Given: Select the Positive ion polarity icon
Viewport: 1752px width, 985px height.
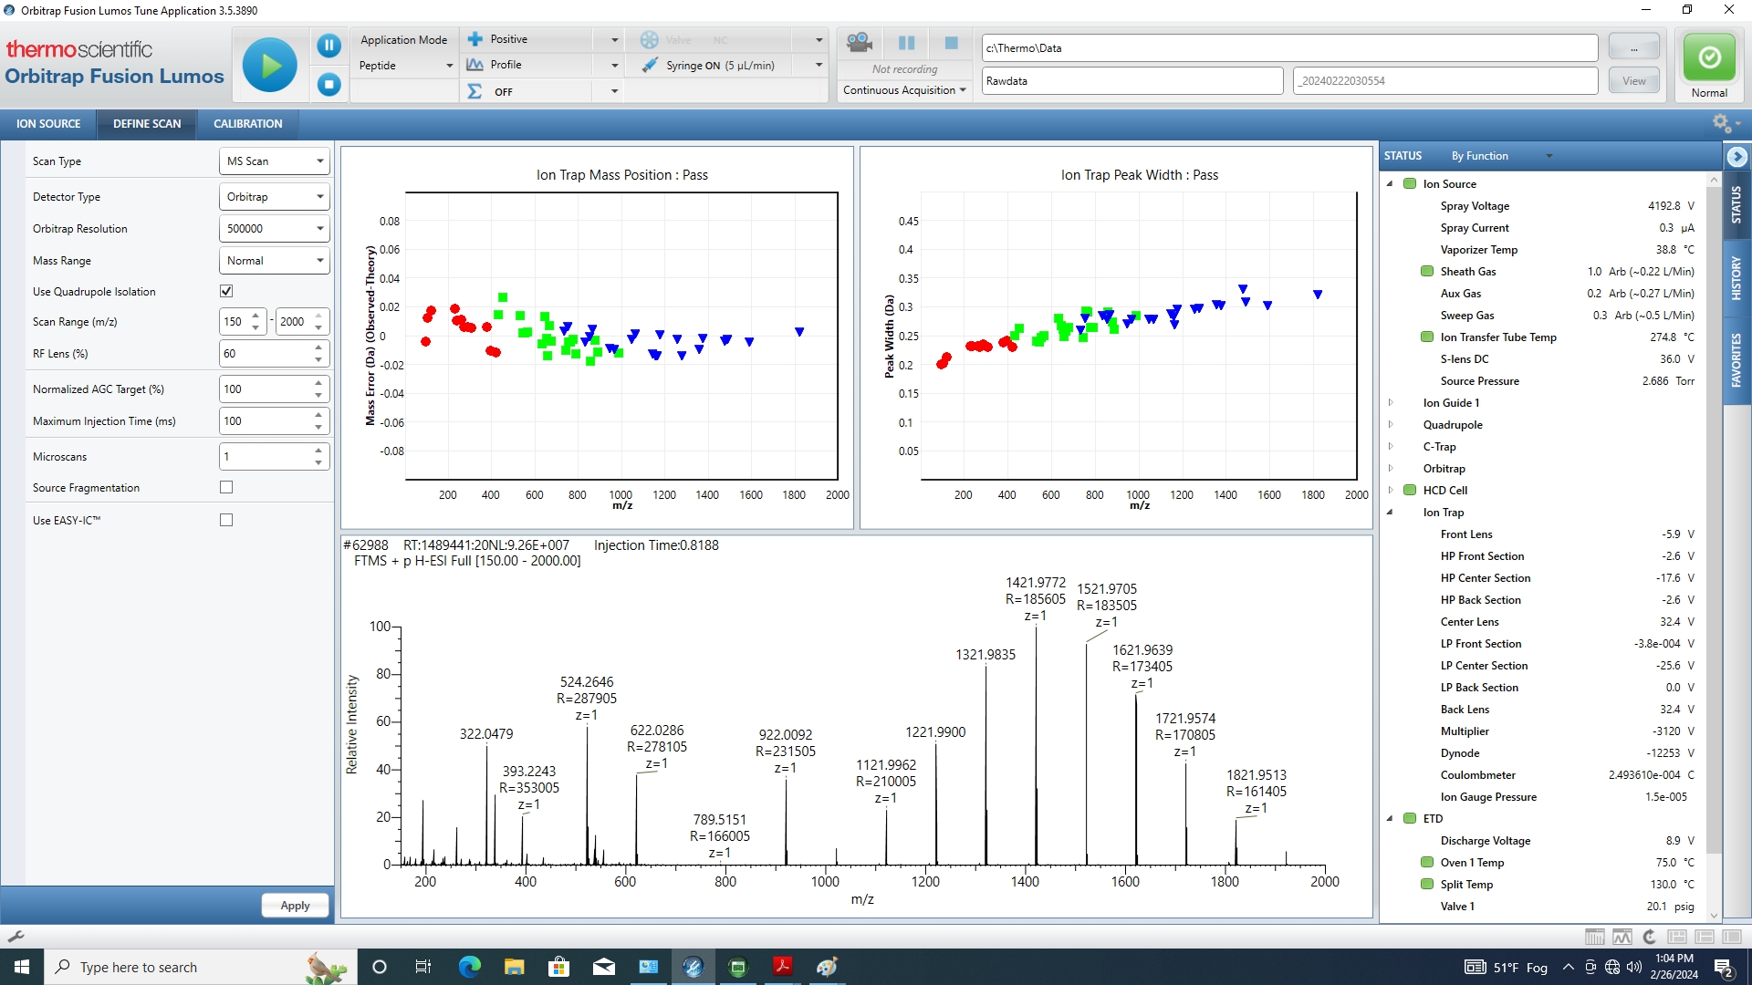Looking at the screenshot, I should [x=476, y=38].
